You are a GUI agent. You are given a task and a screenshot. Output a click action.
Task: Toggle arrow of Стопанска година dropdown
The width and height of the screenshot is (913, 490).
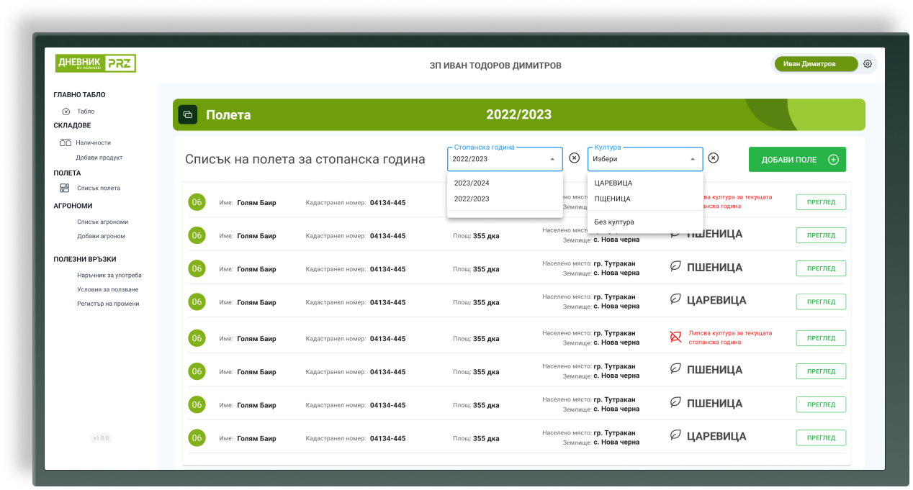tap(552, 159)
